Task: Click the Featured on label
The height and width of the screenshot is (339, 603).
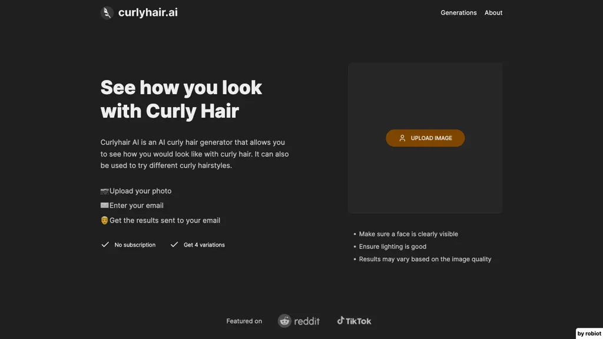Action: [x=244, y=321]
